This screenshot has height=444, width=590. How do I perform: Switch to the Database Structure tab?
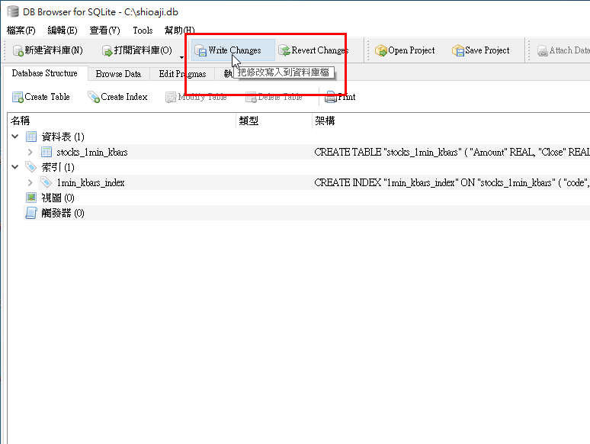tap(45, 73)
